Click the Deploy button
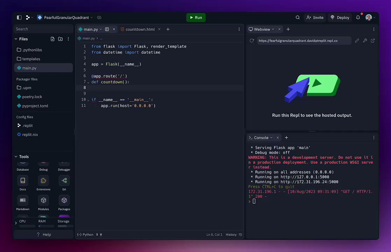The width and height of the screenshot is (391, 252). (340, 17)
